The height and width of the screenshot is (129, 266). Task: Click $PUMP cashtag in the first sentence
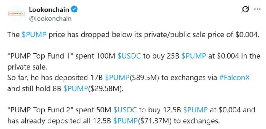(34, 34)
